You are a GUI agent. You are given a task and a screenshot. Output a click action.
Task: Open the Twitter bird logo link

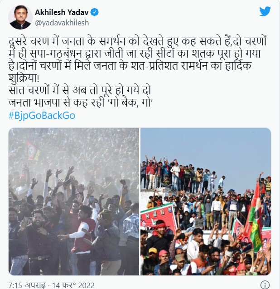click(x=265, y=11)
